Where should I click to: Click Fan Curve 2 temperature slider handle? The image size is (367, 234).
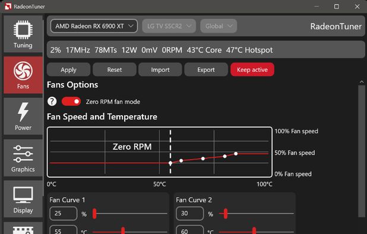(254, 230)
